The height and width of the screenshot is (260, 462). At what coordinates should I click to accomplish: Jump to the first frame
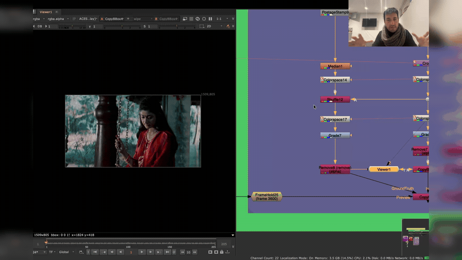click(95, 252)
